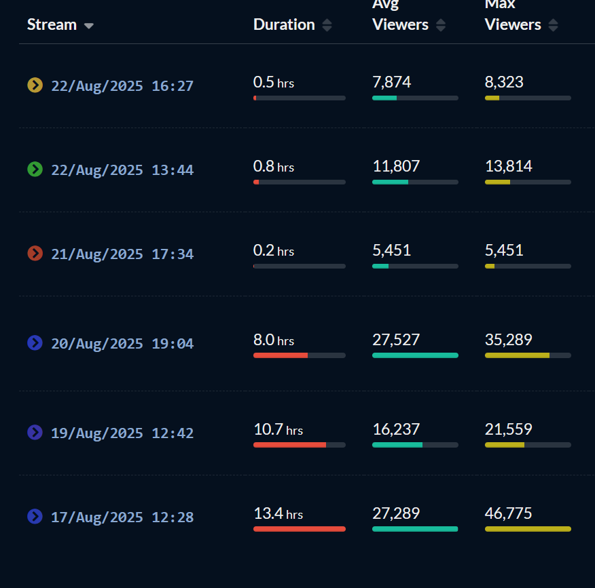The width and height of the screenshot is (595, 588).
Task: Open the red arrow icon for 21/Aug/2025 17:34
Action: point(35,254)
